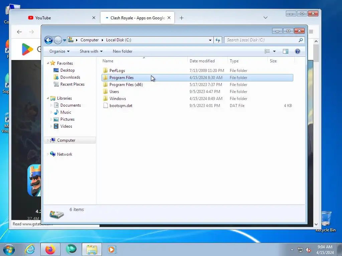Open Windows Explorer taskbar icon
The width and height of the screenshot is (342, 256).
[x=92, y=249]
